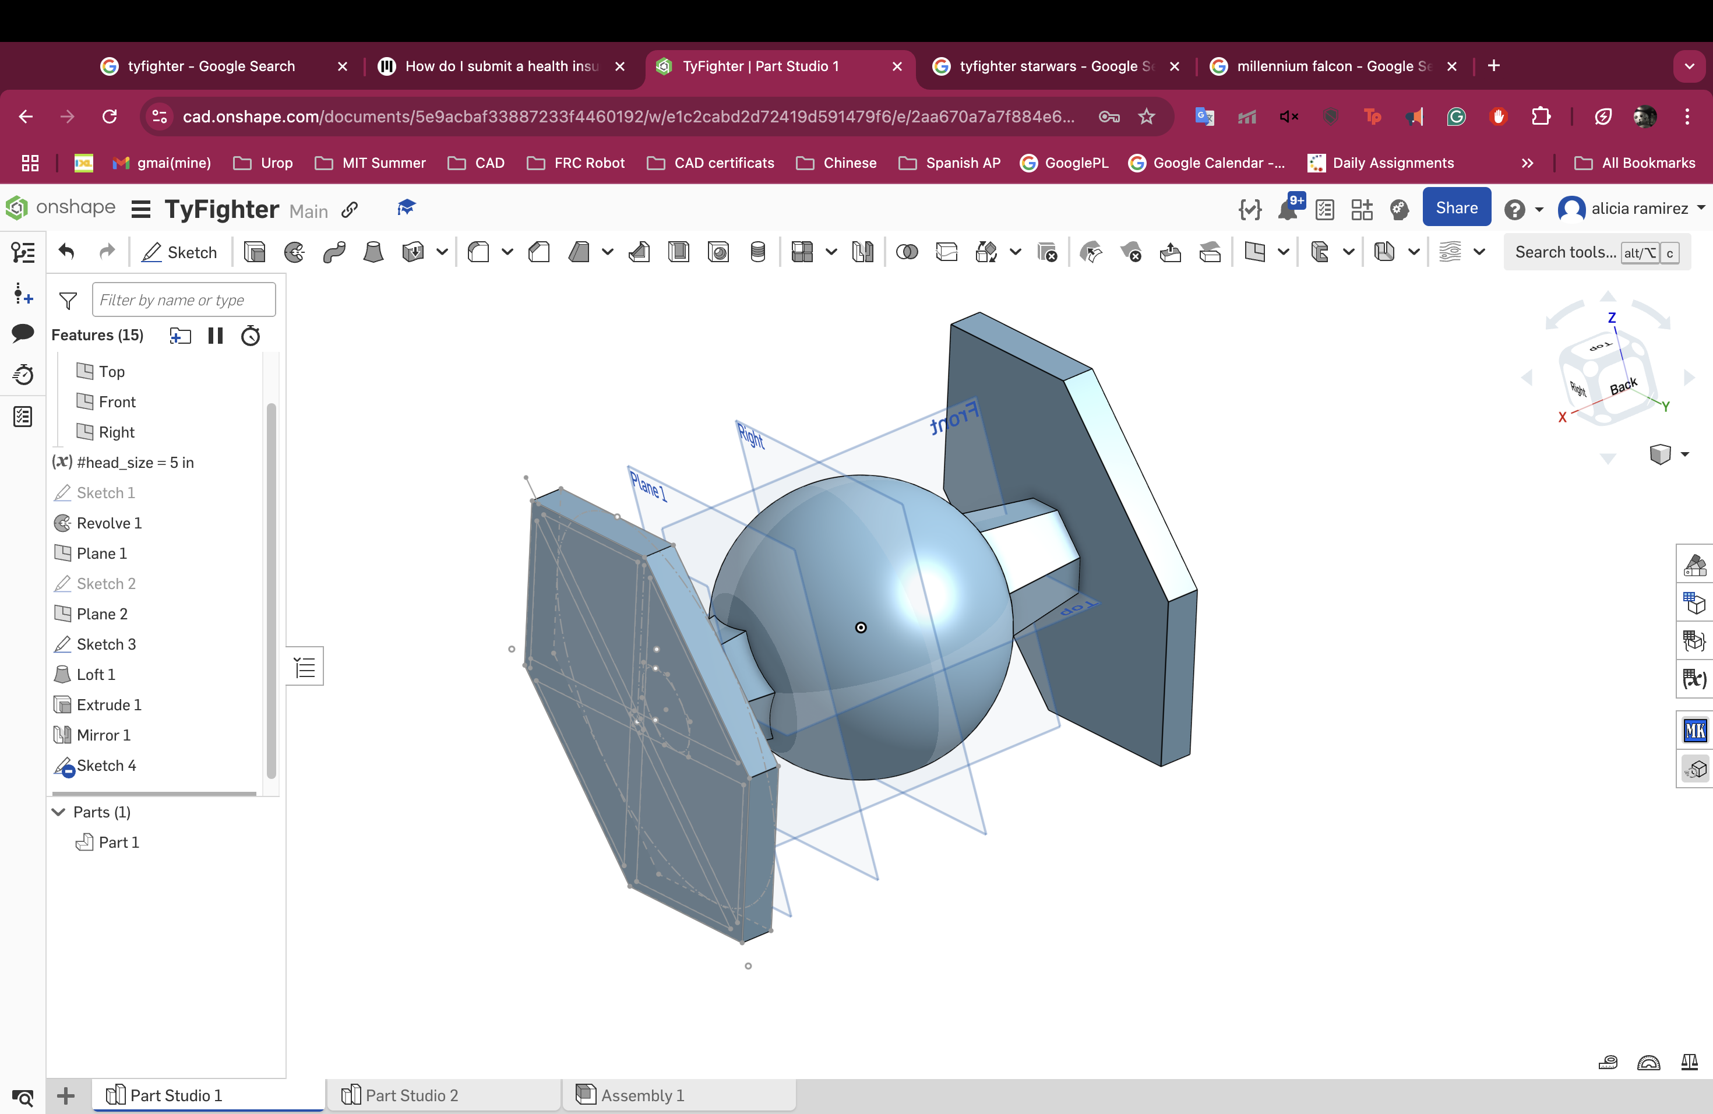Select the Hole tool
The width and height of the screenshot is (1713, 1114).
tap(718, 253)
